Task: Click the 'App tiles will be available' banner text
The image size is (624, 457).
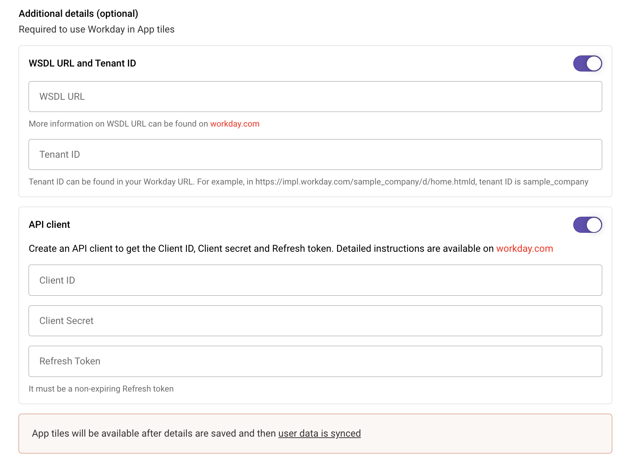Action: pyautogui.click(x=154, y=433)
